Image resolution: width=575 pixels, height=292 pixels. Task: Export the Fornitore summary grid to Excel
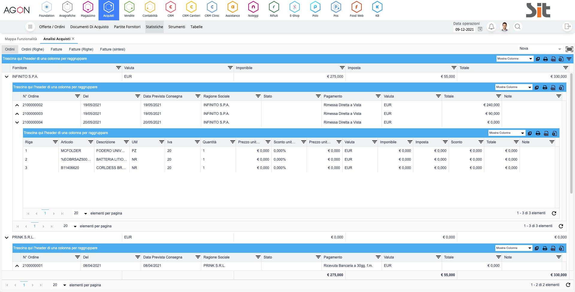(561, 59)
